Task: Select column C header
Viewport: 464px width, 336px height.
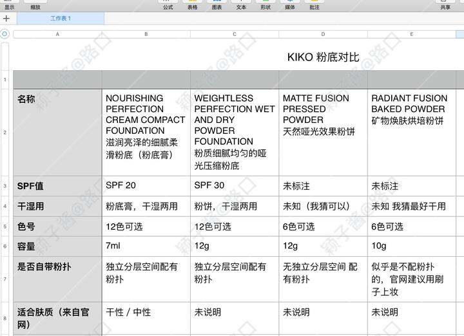Action: tap(235, 34)
